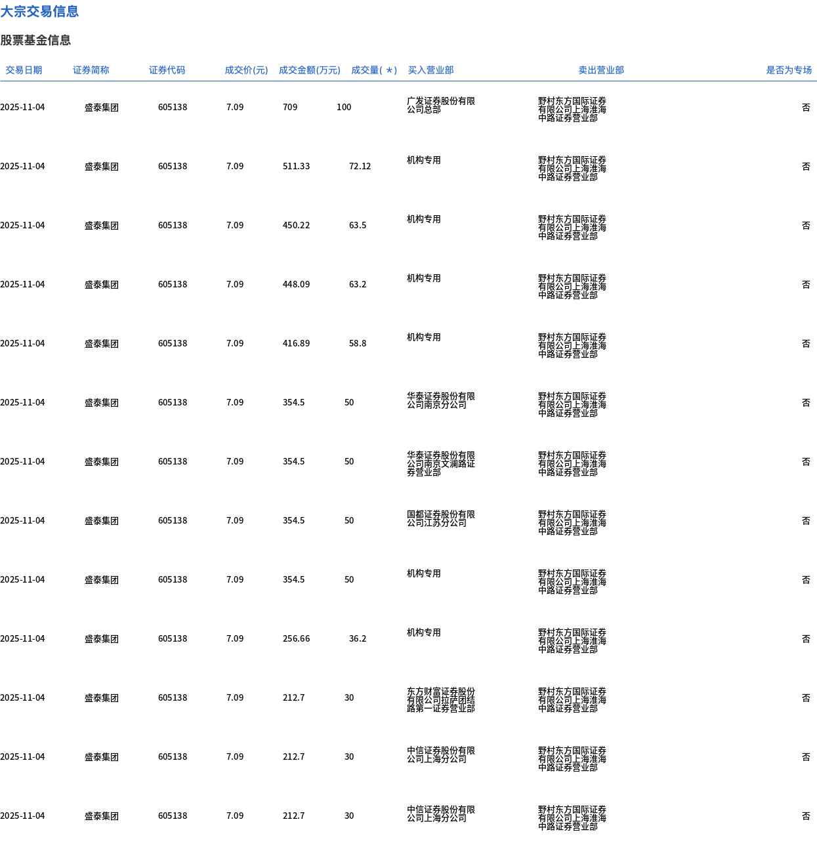Click buyer 华泰证券股份有限公司南京分公司
The image size is (817, 849).
[x=441, y=400]
